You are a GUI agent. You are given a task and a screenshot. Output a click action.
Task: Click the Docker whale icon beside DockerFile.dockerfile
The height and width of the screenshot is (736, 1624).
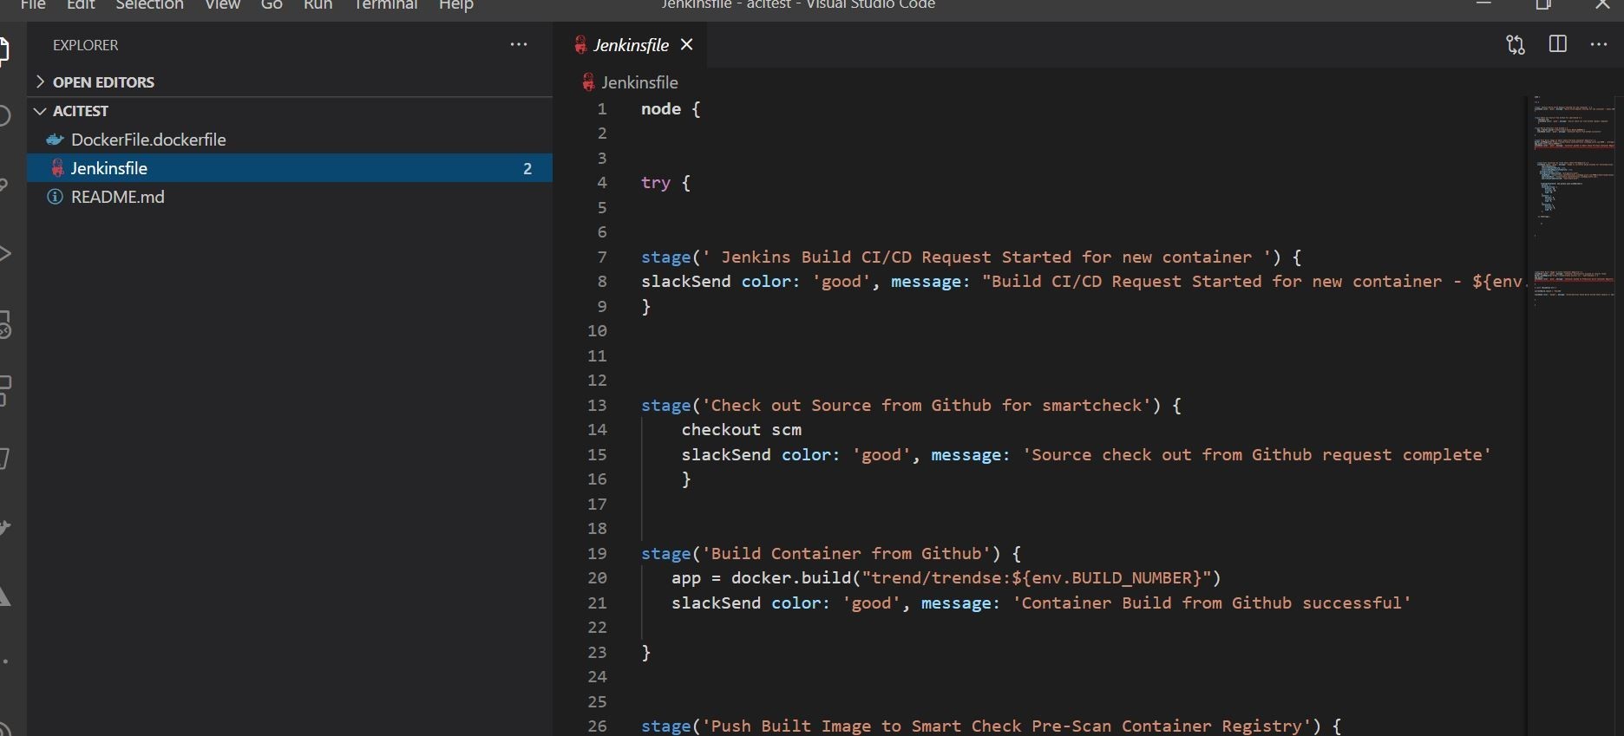55,140
